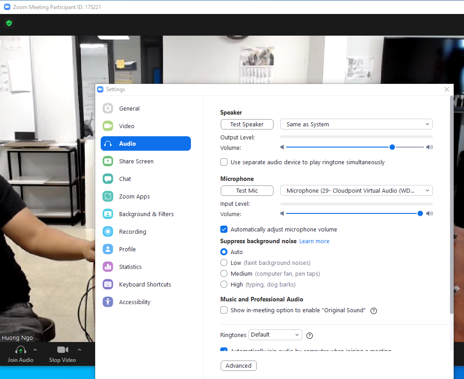
Task: Select Auto noise suppression
Action: click(224, 252)
